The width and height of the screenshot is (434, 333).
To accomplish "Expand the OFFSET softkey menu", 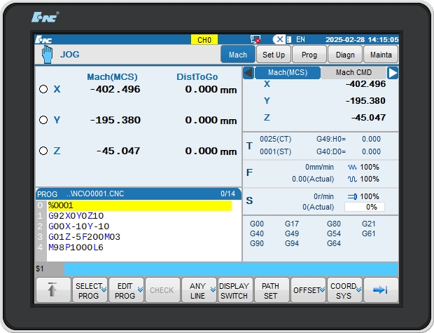I will (x=309, y=290).
